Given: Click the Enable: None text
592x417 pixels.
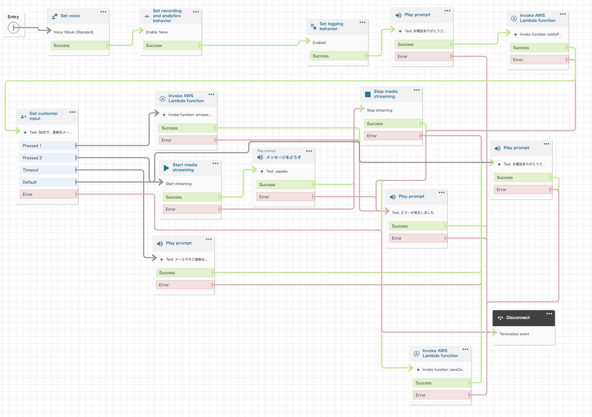Looking at the screenshot, I should tap(157, 32).
